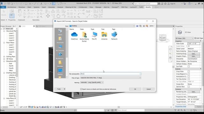Open the Tools dropdown arrow in the dialog
The height and width of the screenshot is (114, 204).
click(x=64, y=89)
